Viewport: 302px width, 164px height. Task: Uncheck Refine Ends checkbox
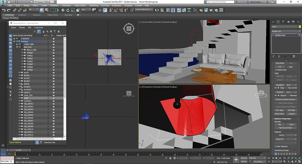[276, 70]
